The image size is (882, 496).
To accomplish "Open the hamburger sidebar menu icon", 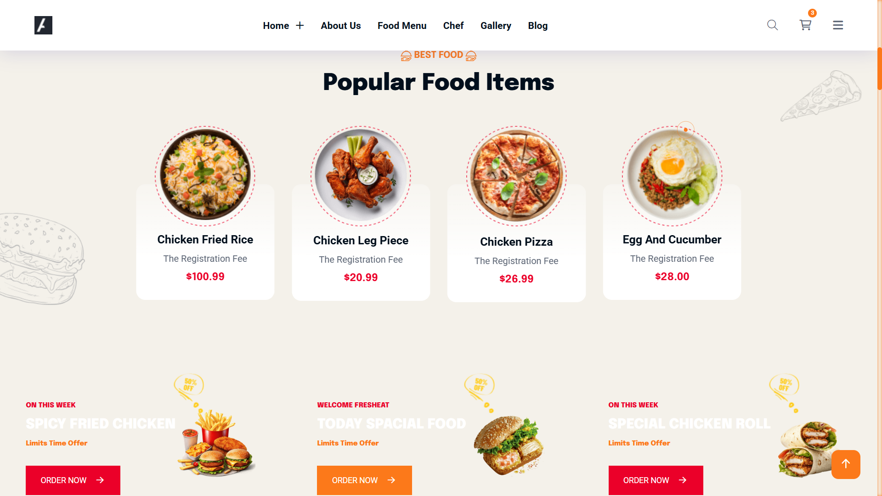I will 838,25.
